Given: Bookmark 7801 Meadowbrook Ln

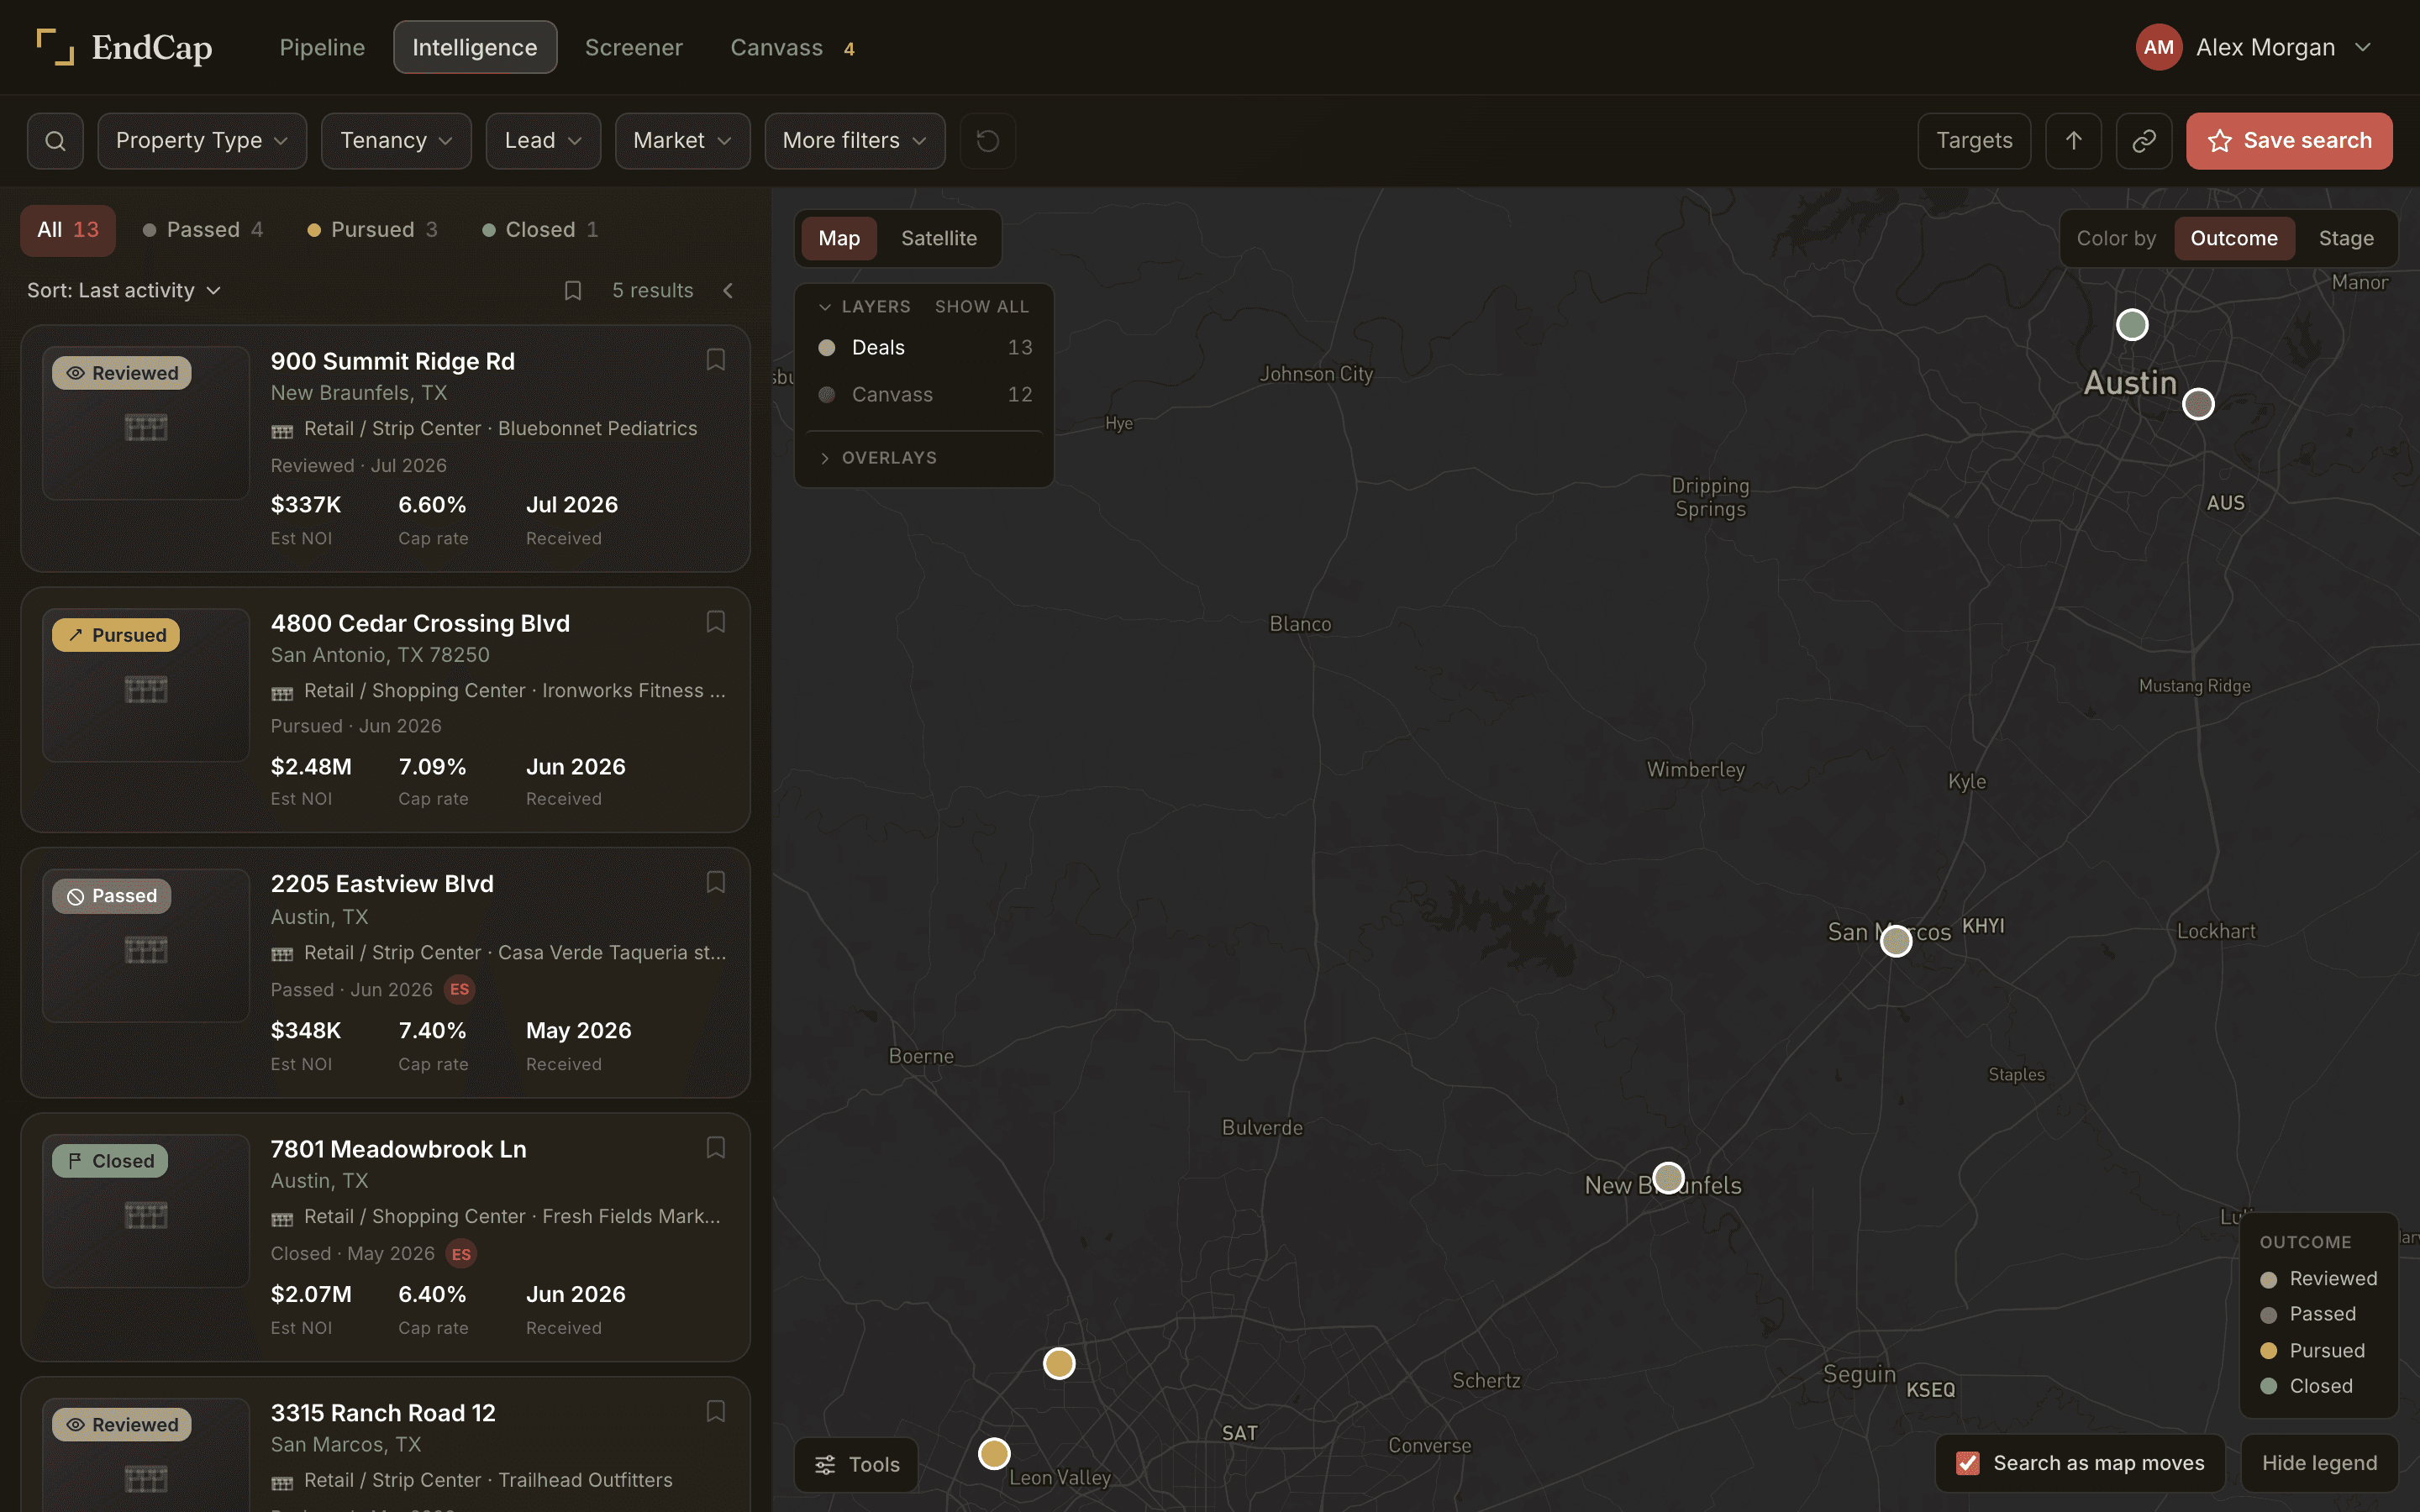Looking at the screenshot, I should coord(715,1148).
